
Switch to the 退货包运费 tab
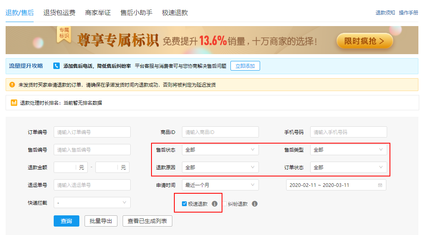point(59,13)
